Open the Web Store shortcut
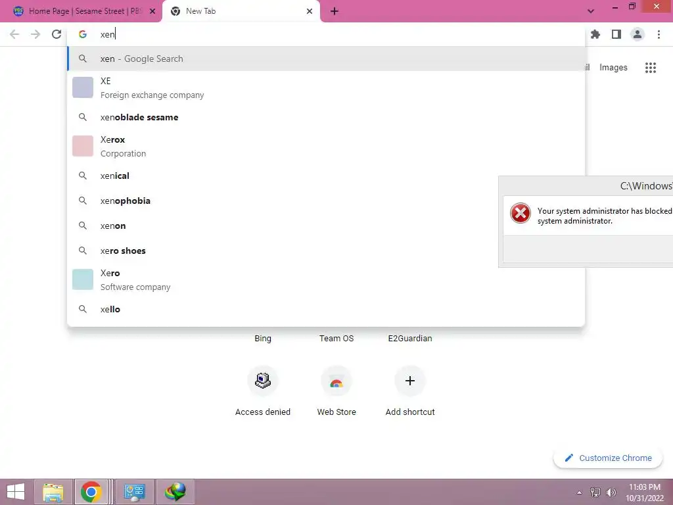Image resolution: width=673 pixels, height=505 pixels. (336, 390)
